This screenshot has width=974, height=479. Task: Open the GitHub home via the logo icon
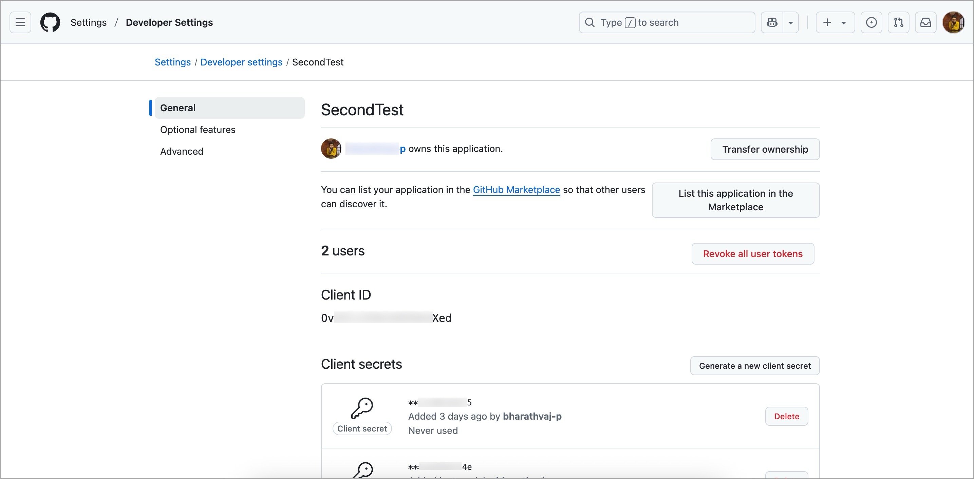click(50, 22)
